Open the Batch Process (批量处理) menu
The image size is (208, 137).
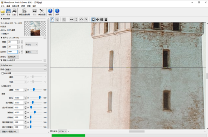tap(16, 6)
